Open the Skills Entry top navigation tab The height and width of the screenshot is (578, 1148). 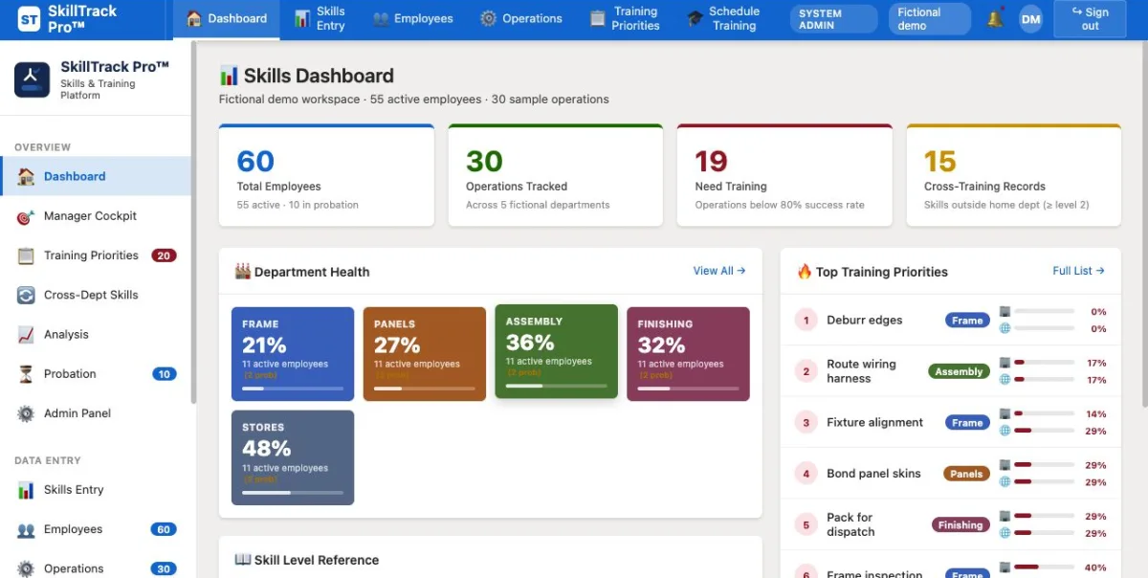pos(320,19)
